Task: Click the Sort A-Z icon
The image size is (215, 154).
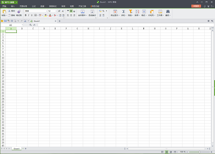Action: pyautogui.click(x=137, y=11)
